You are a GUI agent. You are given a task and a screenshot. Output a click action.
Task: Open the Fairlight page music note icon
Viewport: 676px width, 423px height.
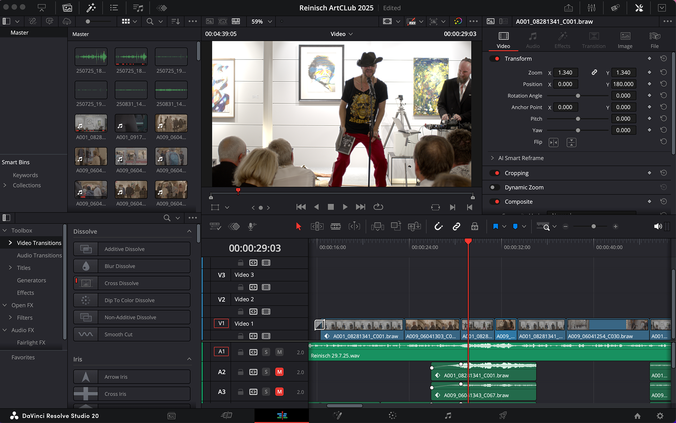tap(448, 416)
